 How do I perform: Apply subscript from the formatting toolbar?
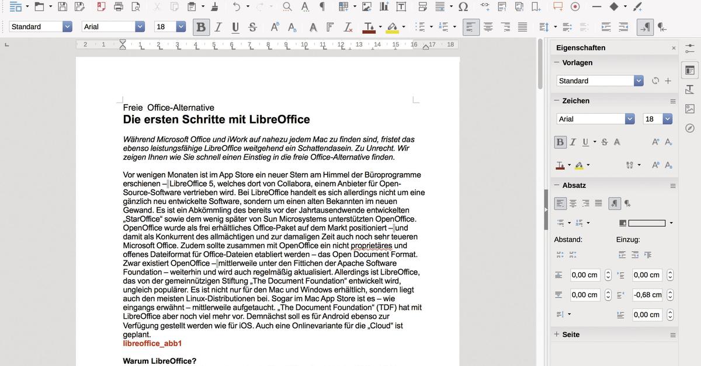(291, 27)
